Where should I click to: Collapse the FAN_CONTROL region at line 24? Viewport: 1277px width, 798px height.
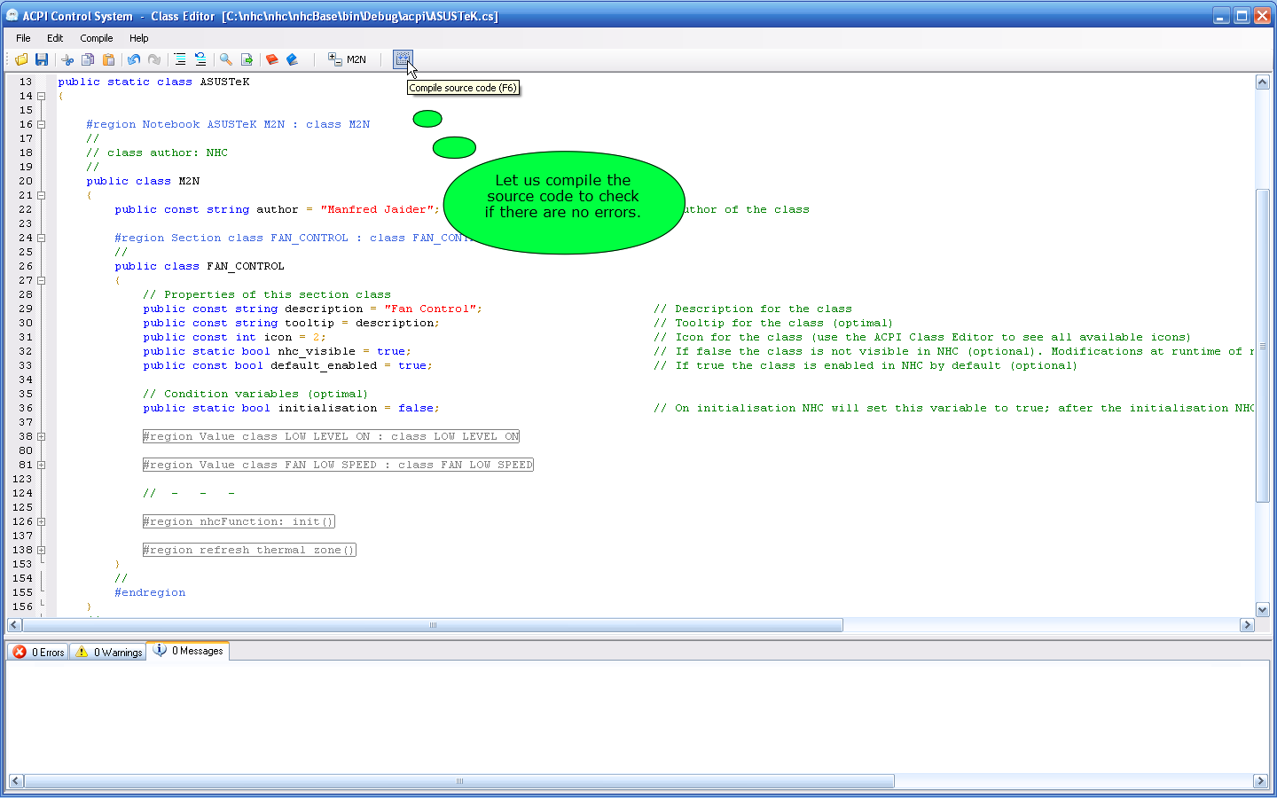click(41, 238)
